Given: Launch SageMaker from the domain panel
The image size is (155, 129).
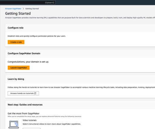Looking at the screenshot, I should coord(19,68).
